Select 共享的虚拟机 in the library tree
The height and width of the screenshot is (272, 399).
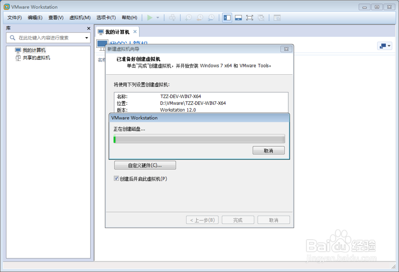pos(36,58)
